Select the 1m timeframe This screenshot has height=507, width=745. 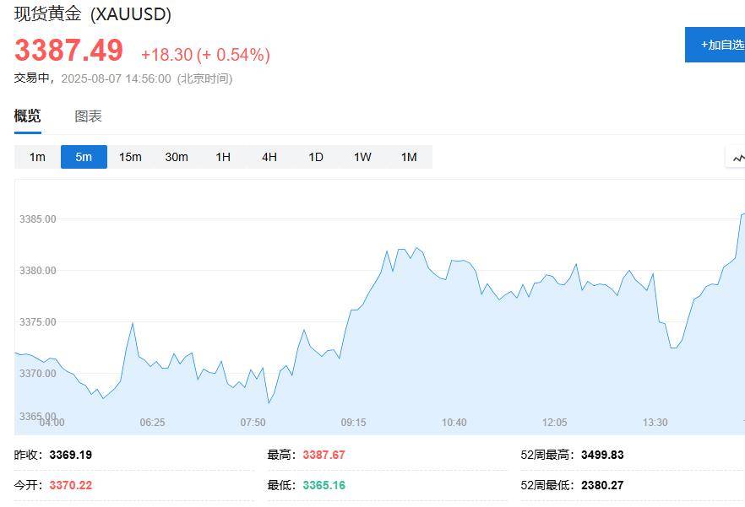coord(37,157)
